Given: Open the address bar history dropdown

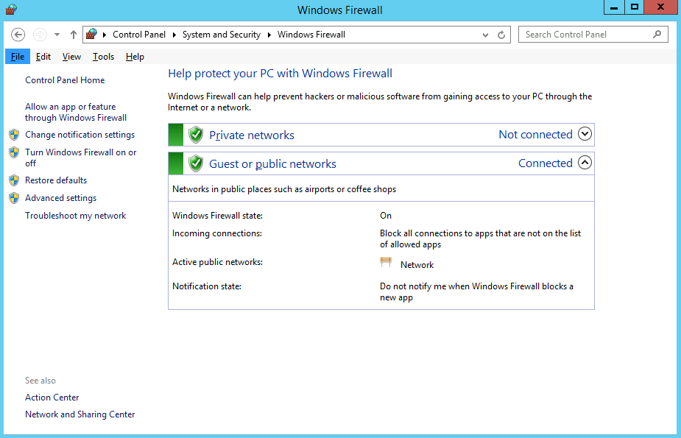Looking at the screenshot, I should pyautogui.click(x=485, y=35).
